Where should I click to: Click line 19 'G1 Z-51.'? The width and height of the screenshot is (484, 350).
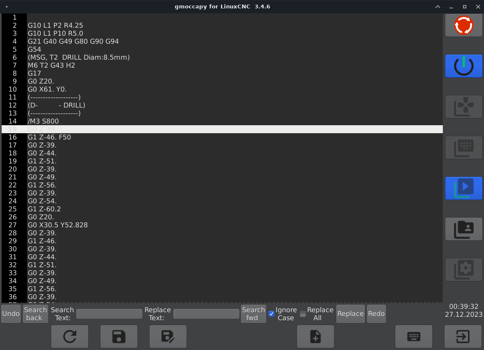click(x=42, y=161)
